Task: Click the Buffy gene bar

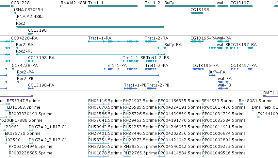Action: click(190, 6)
